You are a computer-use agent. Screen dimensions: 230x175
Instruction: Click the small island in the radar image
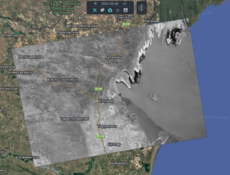click(x=153, y=96)
